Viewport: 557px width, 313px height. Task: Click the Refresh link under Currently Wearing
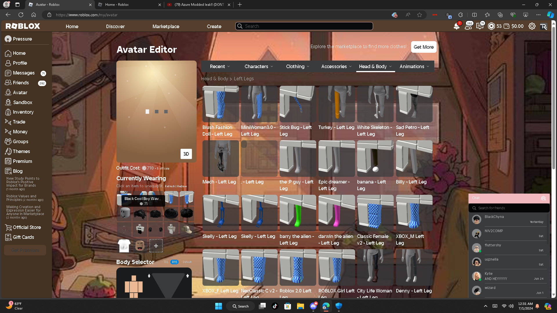click(170, 186)
